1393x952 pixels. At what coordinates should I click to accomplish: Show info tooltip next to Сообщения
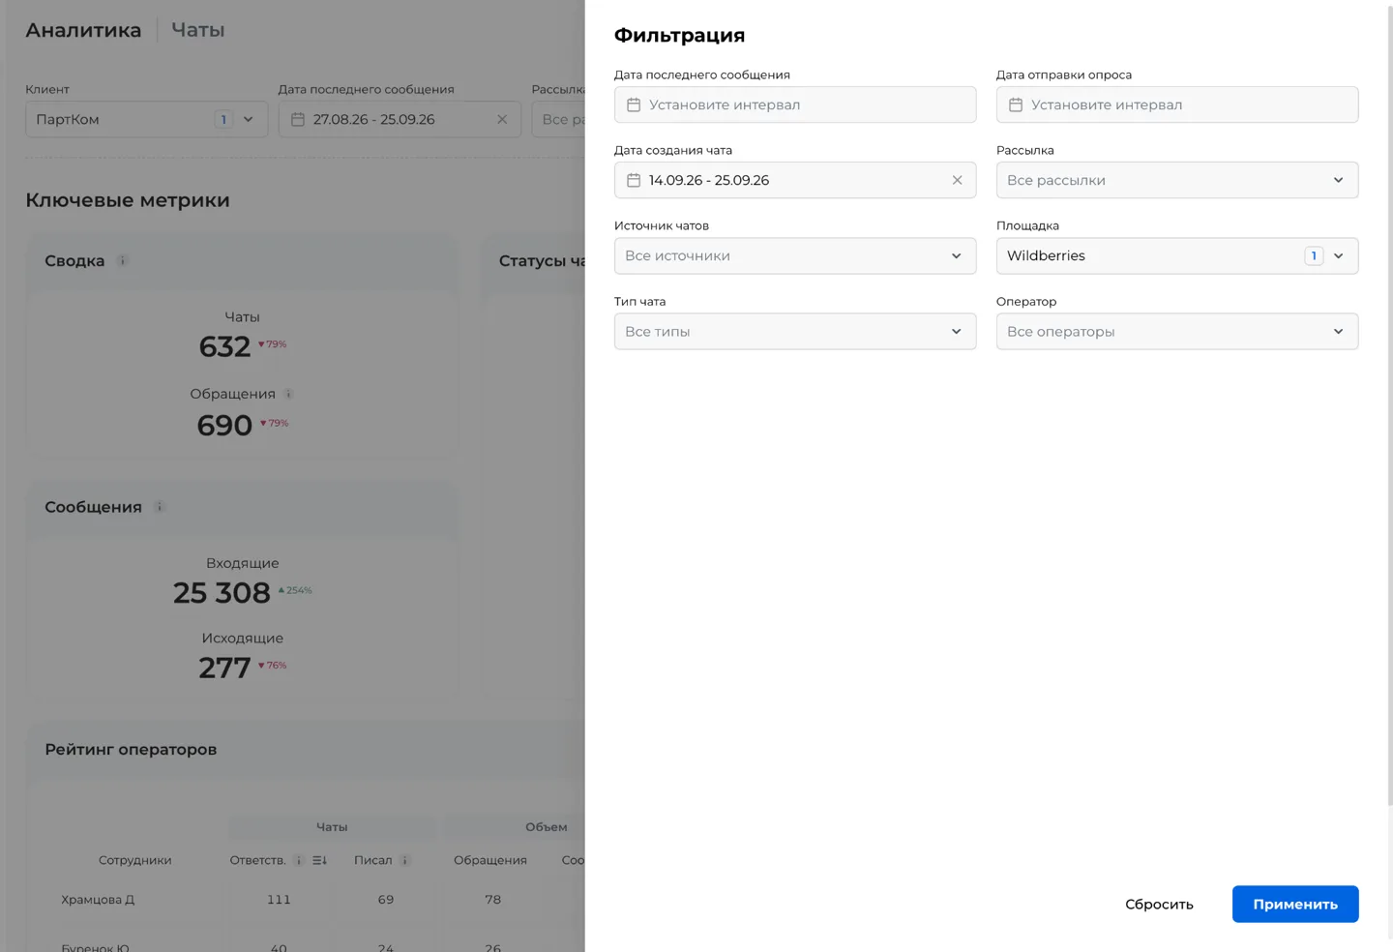click(160, 506)
